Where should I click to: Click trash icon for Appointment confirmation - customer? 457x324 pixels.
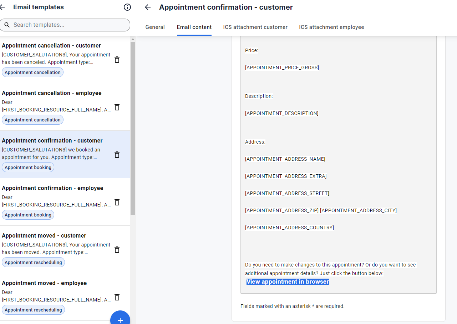(x=117, y=155)
